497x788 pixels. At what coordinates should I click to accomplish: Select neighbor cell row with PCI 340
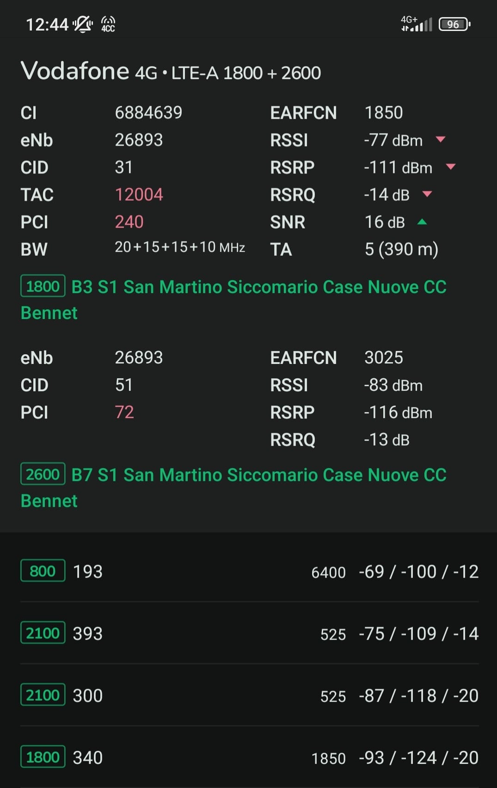tap(249, 757)
